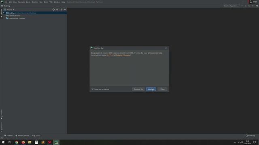The image size is (259, 145).
Task: Open the Navigate menu
Action: pos(21,2)
